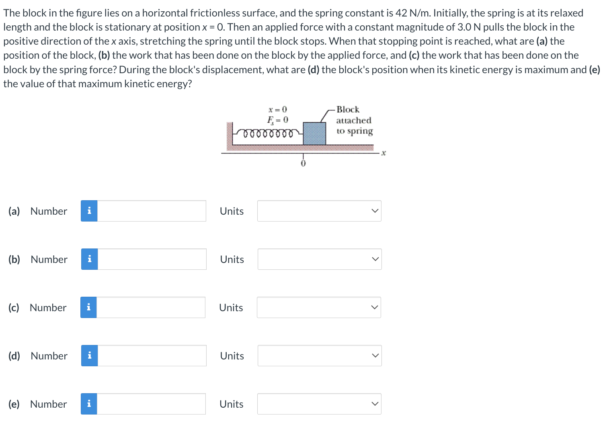Open the Units dropdown for part (d)
The image size is (607, 431).
[x=320, y=355]
